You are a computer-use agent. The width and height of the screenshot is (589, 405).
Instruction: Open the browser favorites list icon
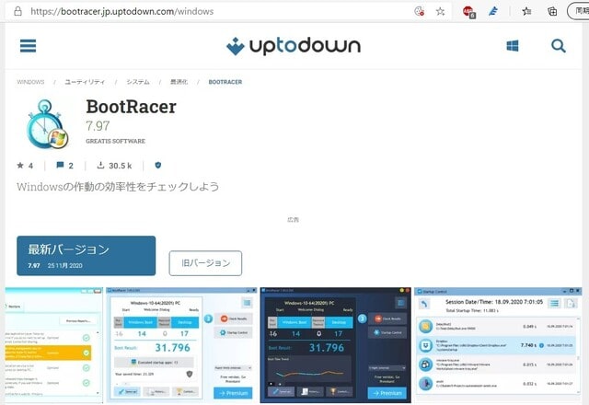point(526,11)
